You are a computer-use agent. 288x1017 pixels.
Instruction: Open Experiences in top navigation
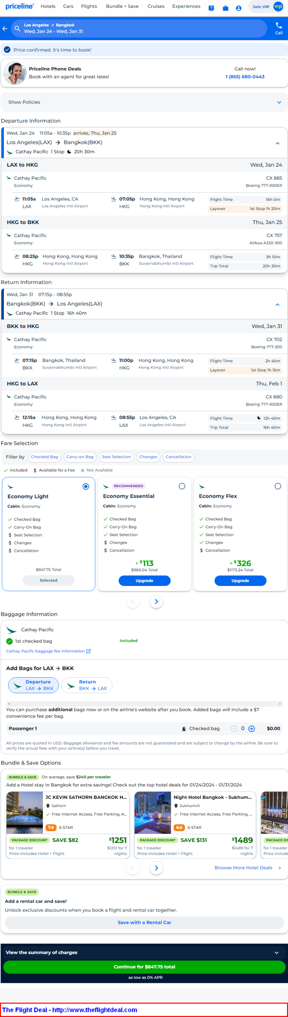point(186,6)
